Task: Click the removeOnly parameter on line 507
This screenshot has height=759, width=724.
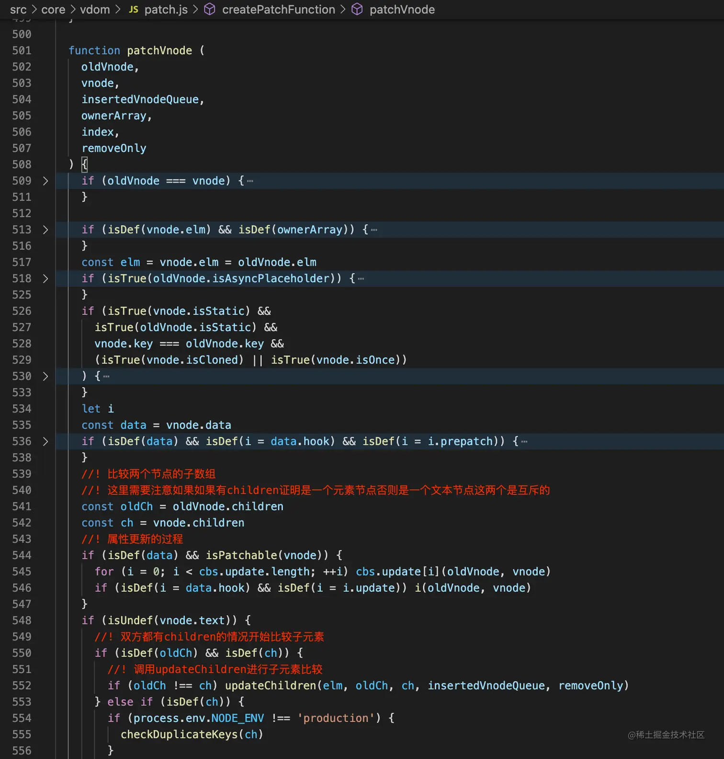Action: [x=114, y=148]
